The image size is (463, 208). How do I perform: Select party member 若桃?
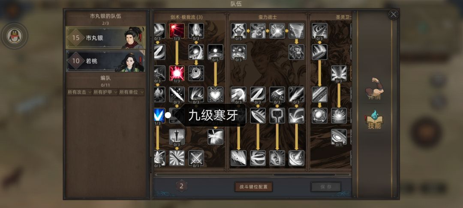click(x=105, y=61)
